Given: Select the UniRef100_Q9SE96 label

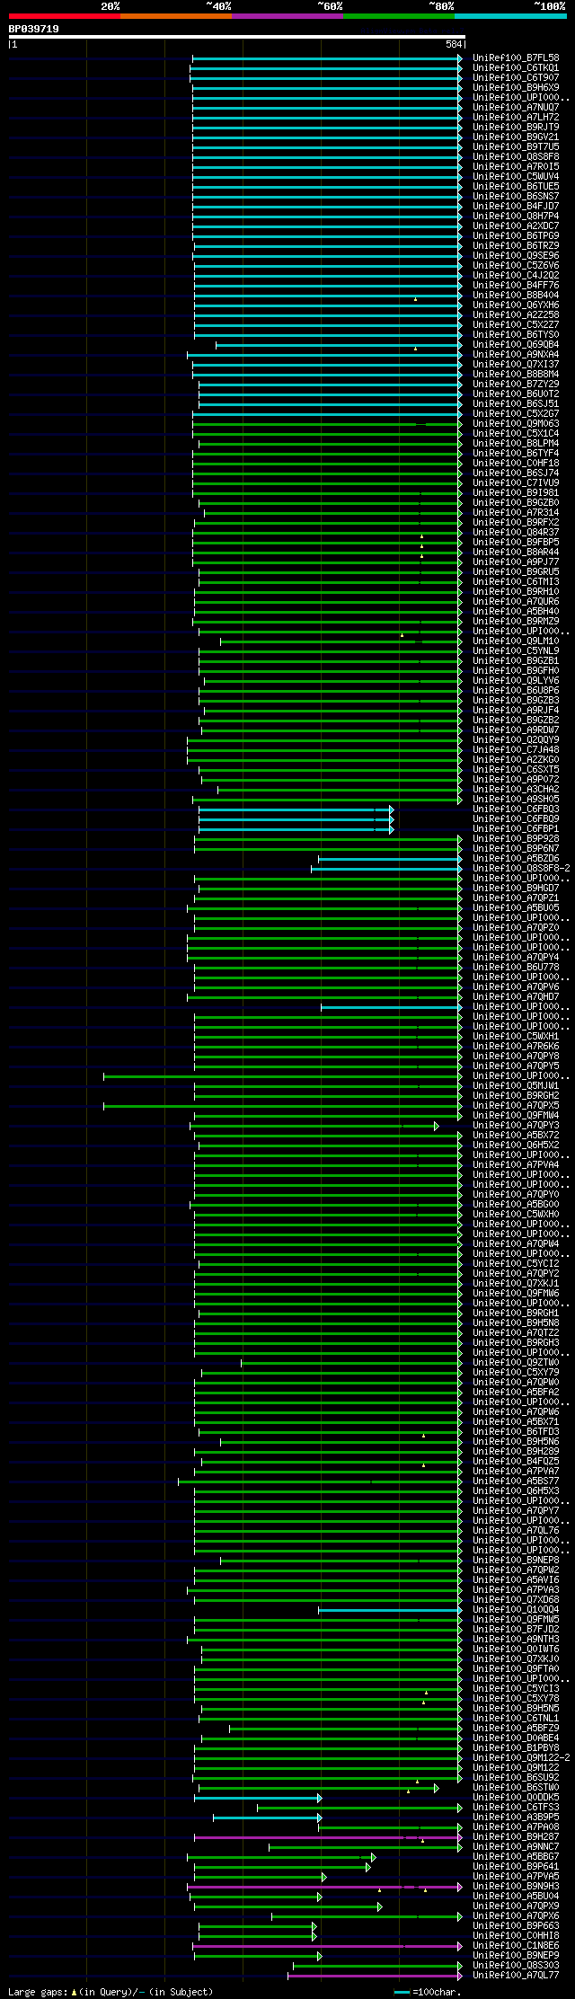Looking at the screenshot, I should click(x=516, y=256).
